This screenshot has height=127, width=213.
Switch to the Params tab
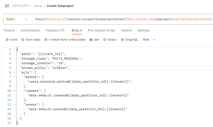tap(9, 30)
